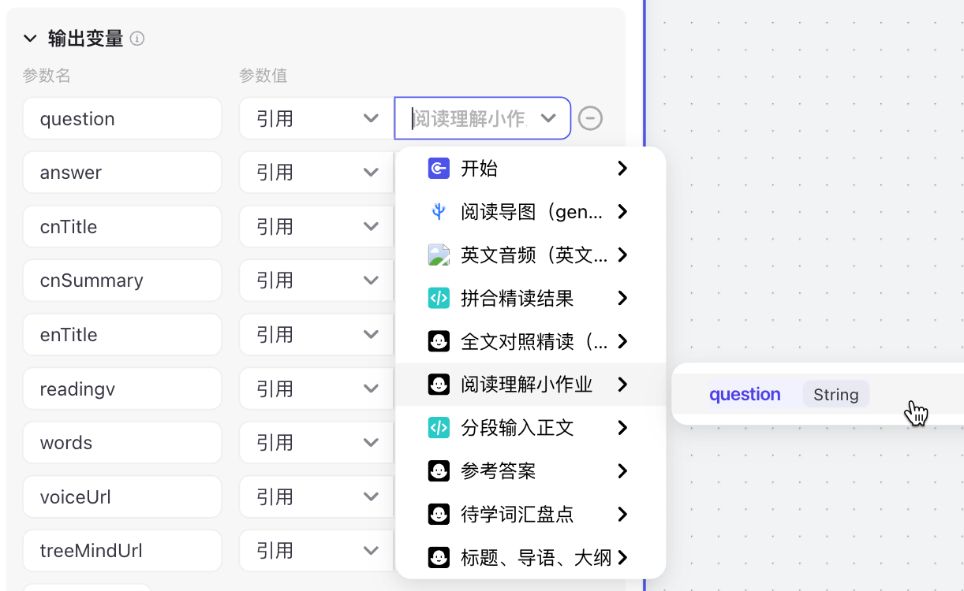
Task: Edit the words parameter name field
Action: pyautogui.click(x=122, y=442)
